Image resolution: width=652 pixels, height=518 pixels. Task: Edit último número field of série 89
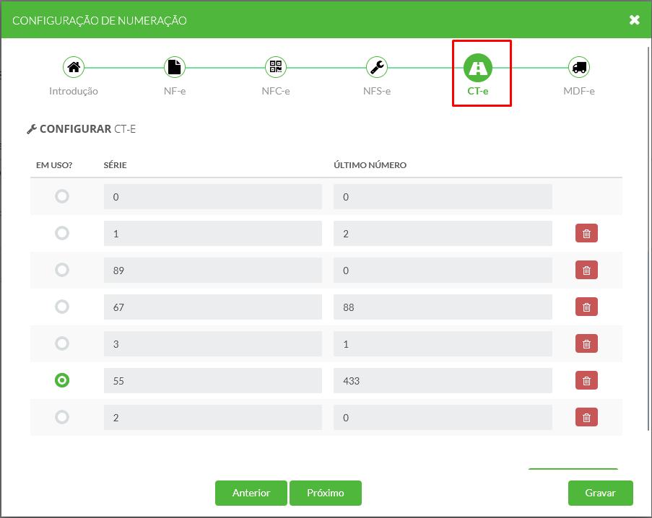point(443,270)
